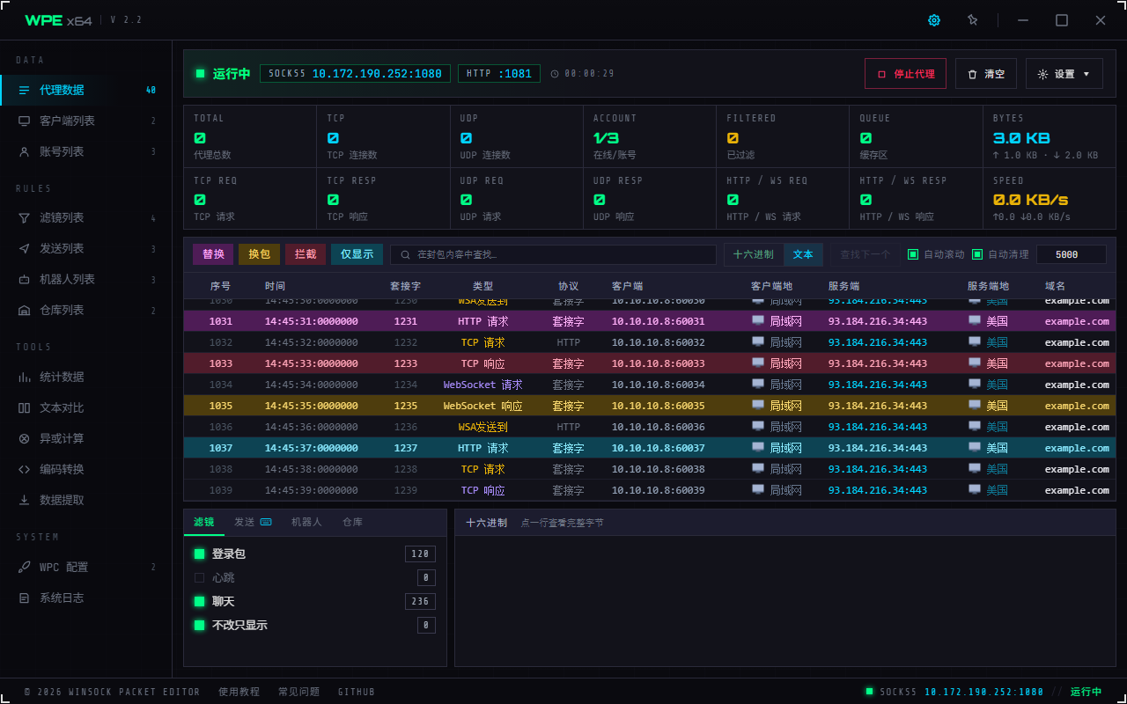The height and width of the screenshot is (704, 1127).
Task: Select the yellow 换包 color filter
Action: 260,254
